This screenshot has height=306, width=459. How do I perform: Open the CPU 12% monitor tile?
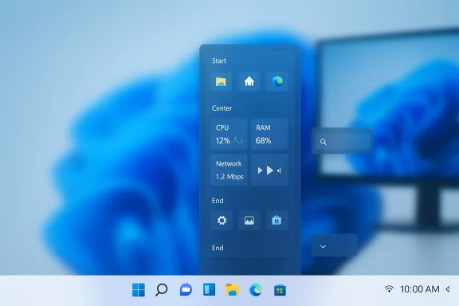pyautogui.click(x=229, y=135)
